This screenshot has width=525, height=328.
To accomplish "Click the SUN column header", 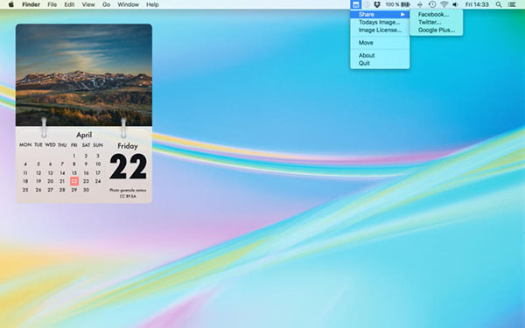I will 98,145.
